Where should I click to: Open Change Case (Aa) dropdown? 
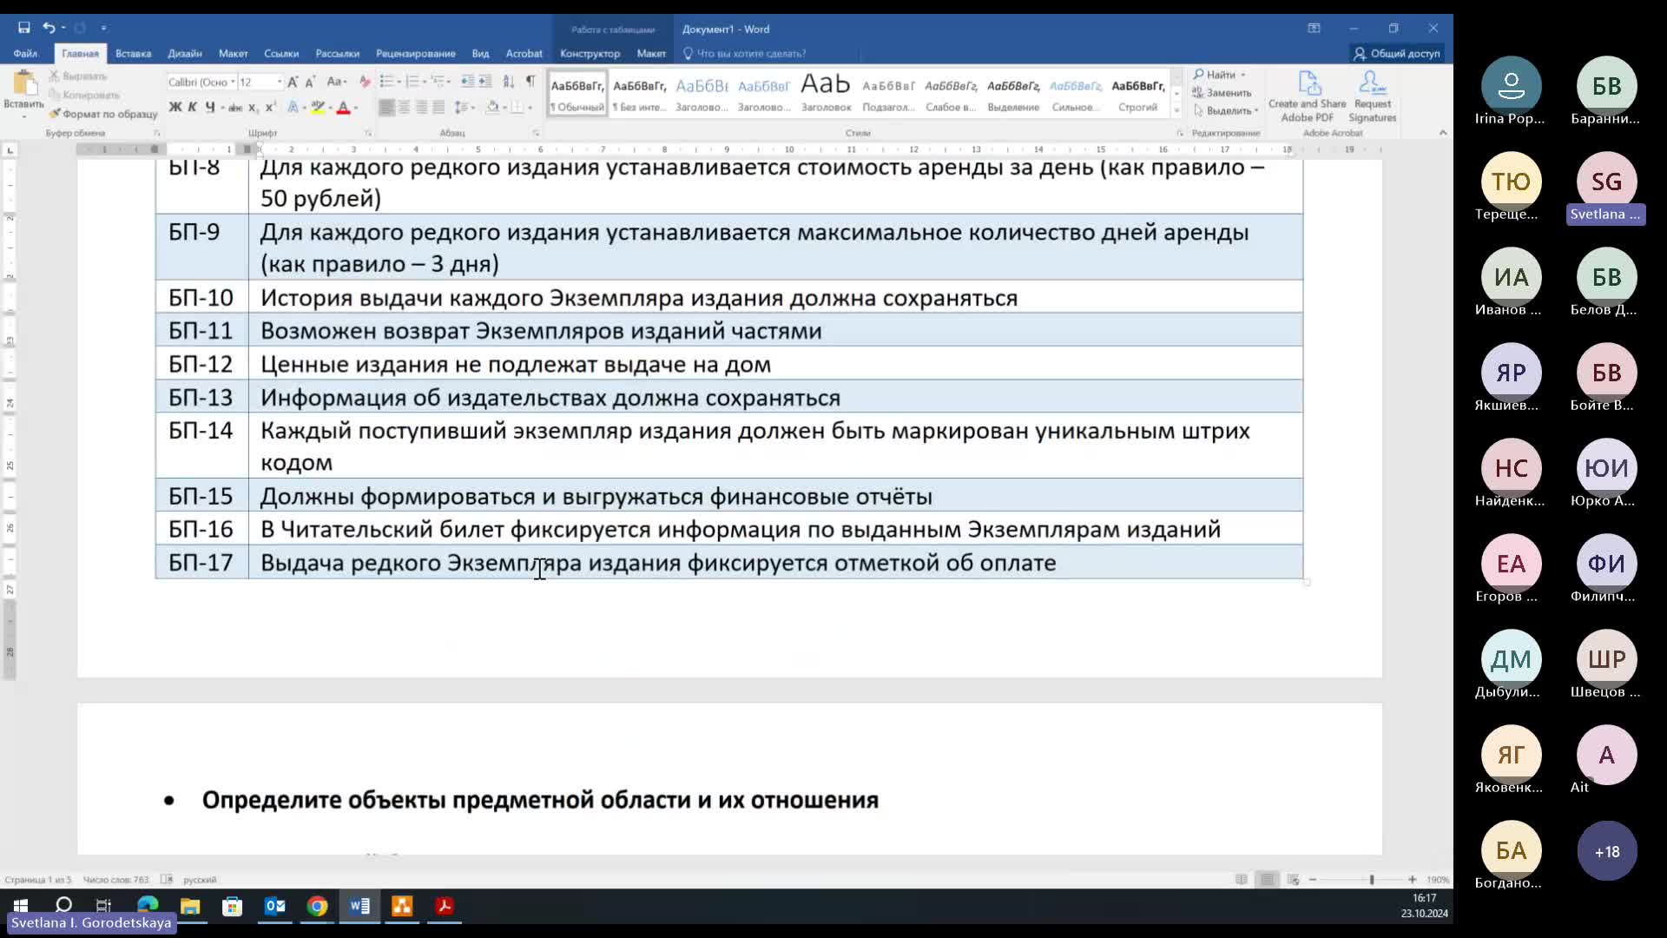click(337, 82)
